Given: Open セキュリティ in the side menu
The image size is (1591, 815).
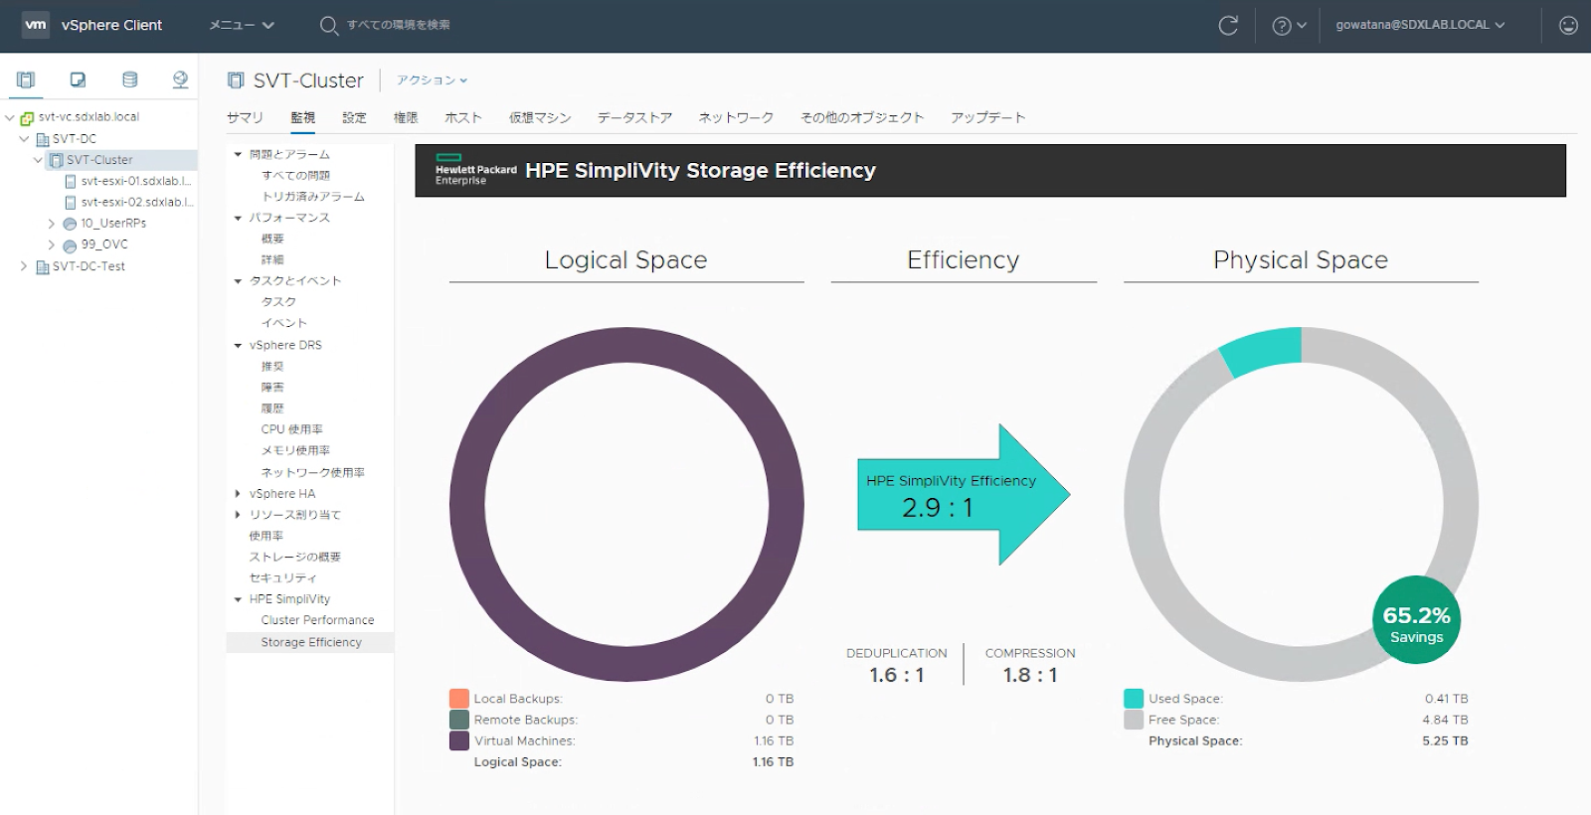Looking at the screenshot, I should pos(282,578).
